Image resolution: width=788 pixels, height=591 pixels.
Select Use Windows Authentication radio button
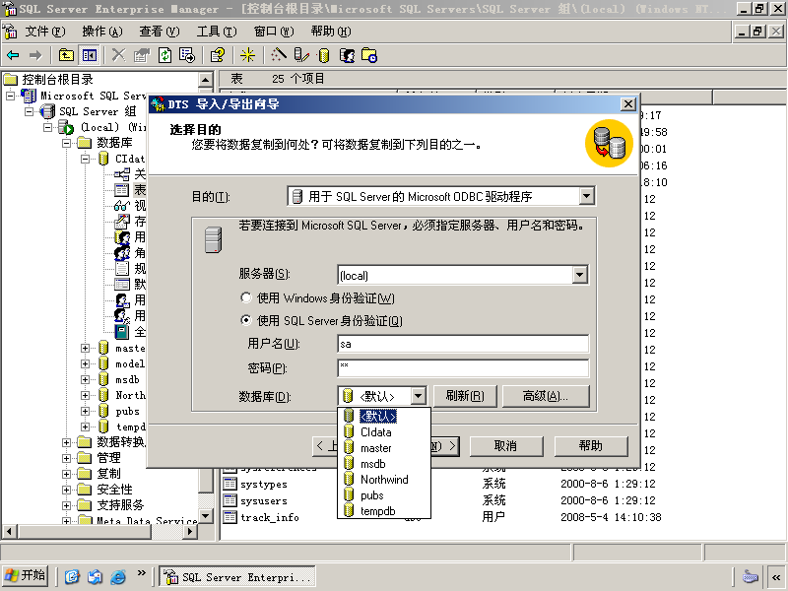pyautogui.click(x=245, y=297)
